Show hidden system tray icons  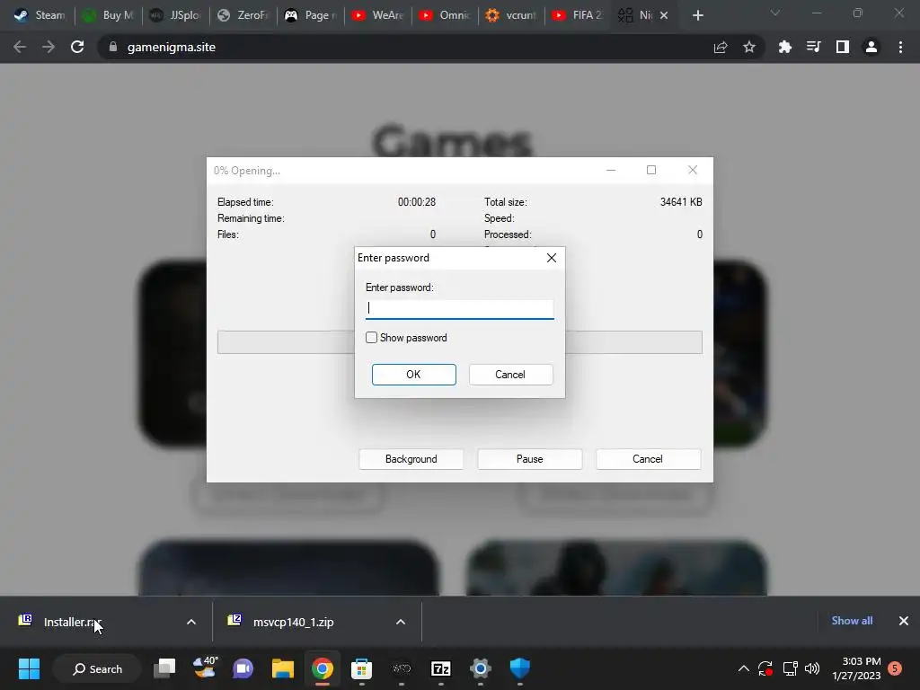click(743, 668)
